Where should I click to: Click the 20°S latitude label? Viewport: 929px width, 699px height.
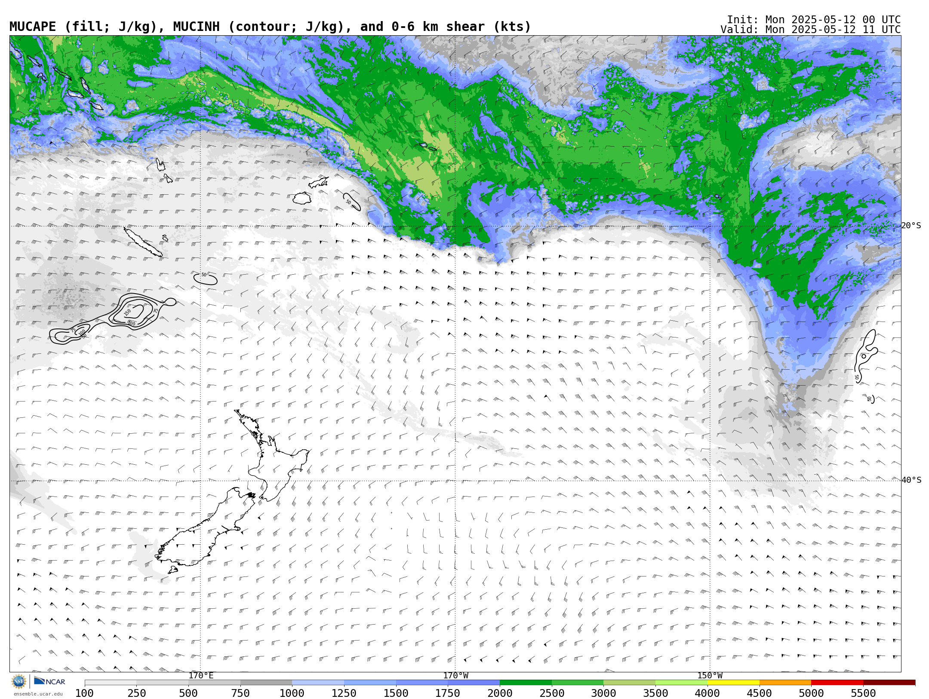click(x=911, y=226)
